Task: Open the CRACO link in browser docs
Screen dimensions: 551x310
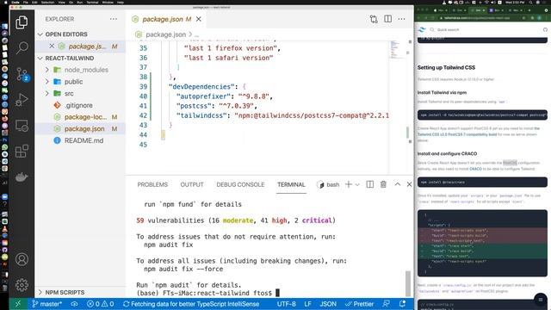Action: point(475,169)
